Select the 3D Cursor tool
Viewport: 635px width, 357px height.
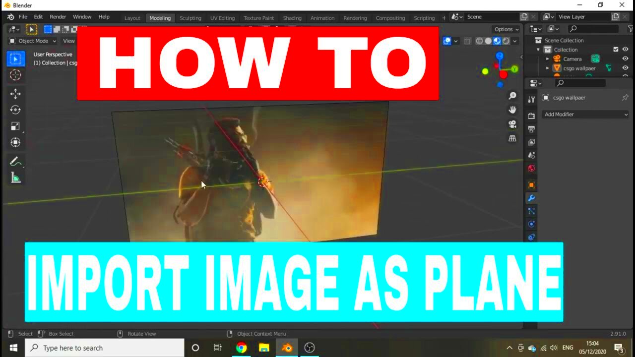(x=15, y=75)
